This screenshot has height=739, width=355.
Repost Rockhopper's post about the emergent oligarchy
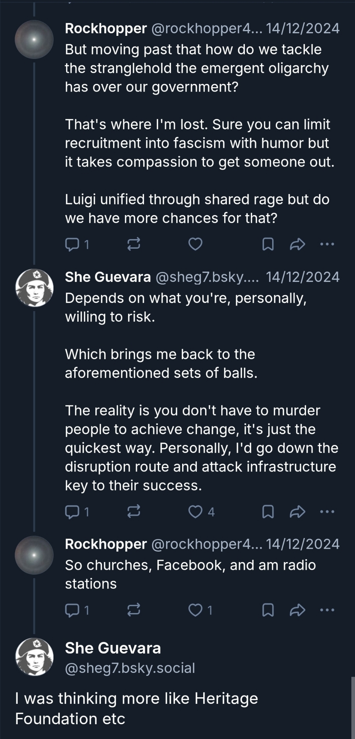[133, 244]
